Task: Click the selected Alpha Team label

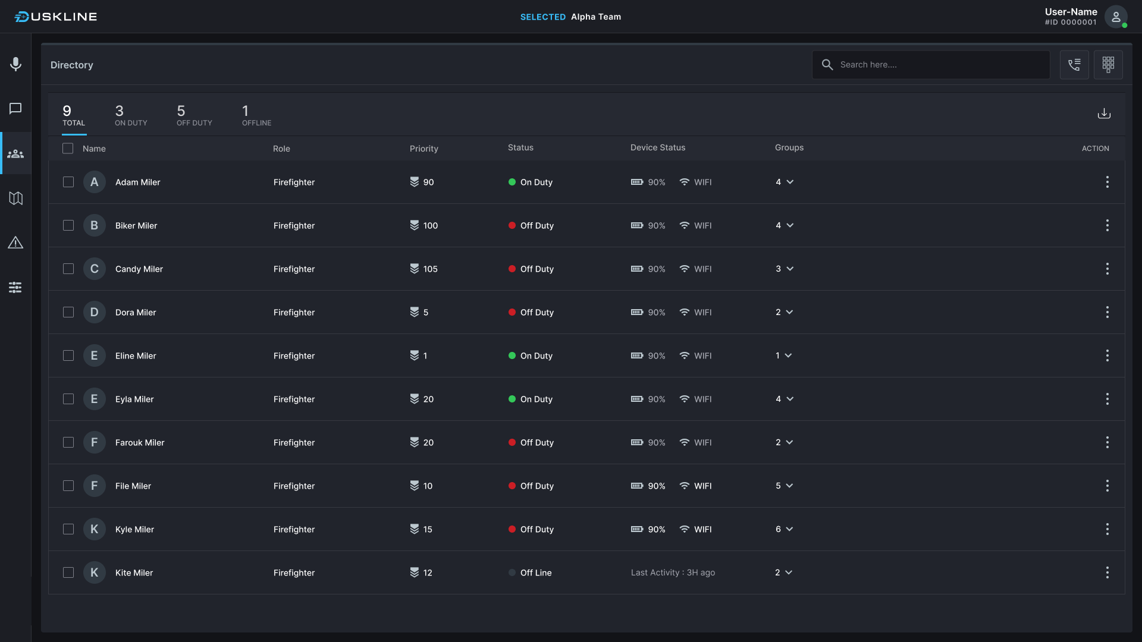Action: click(x=596, y=17)
